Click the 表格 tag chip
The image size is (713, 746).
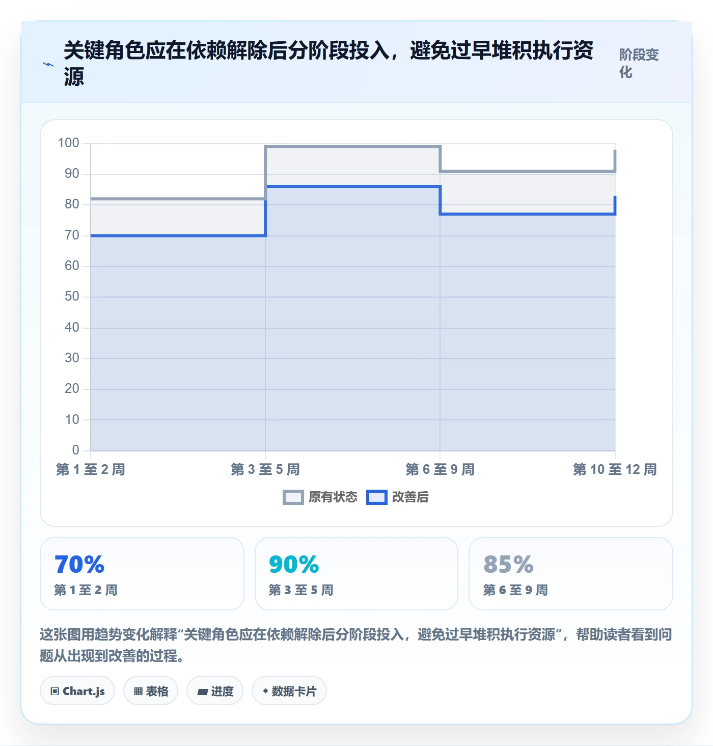[151, 691]
